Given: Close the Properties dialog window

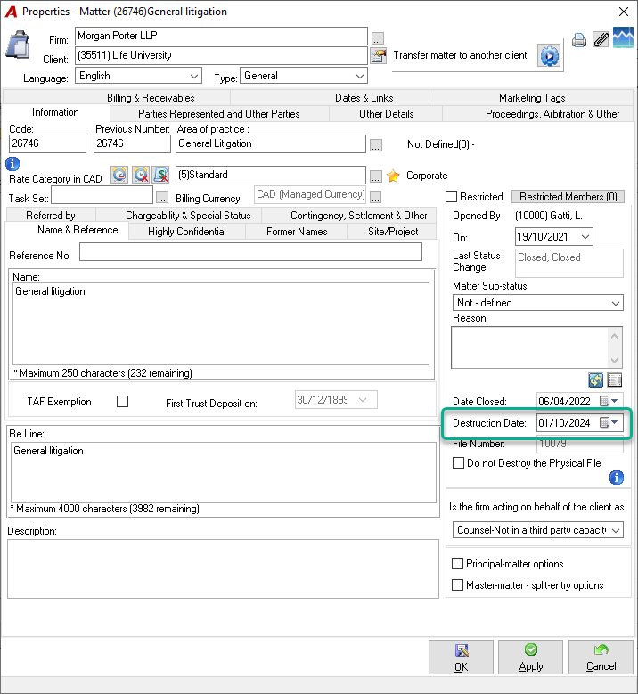Looking at the screenshot, I should [624, 12].
